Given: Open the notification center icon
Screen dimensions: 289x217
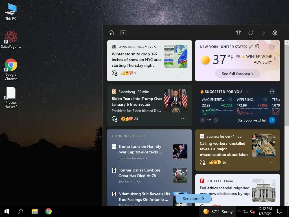Looking at the screenshot, I should point(280,211).
